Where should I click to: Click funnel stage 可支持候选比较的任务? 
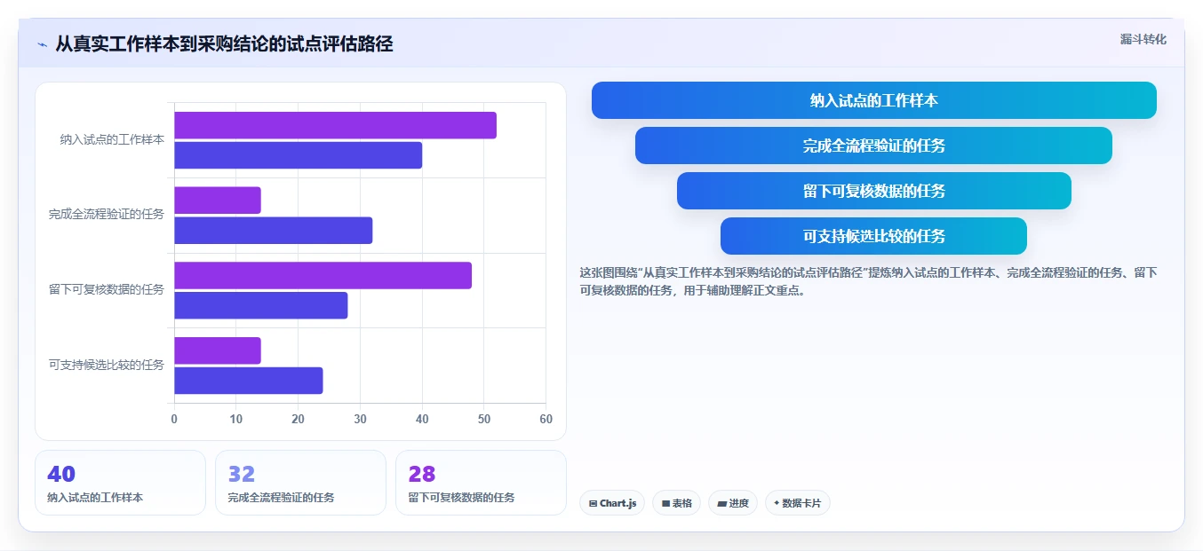(874, 236)
